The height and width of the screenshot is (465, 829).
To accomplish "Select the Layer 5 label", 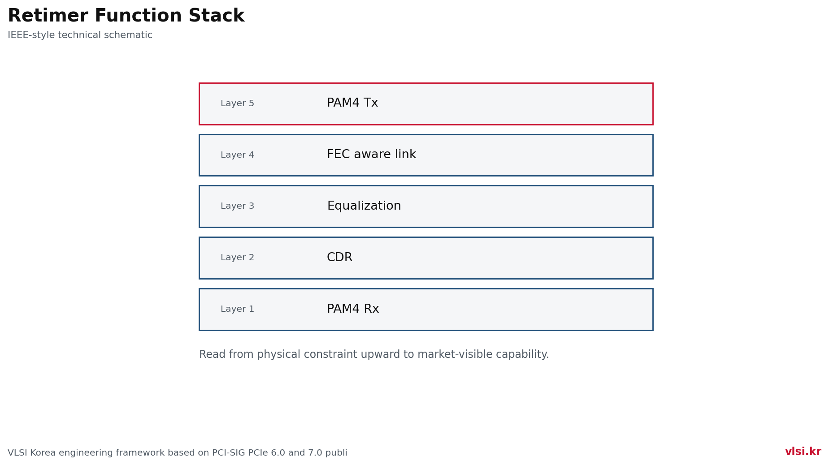I will tap(237, 103).
